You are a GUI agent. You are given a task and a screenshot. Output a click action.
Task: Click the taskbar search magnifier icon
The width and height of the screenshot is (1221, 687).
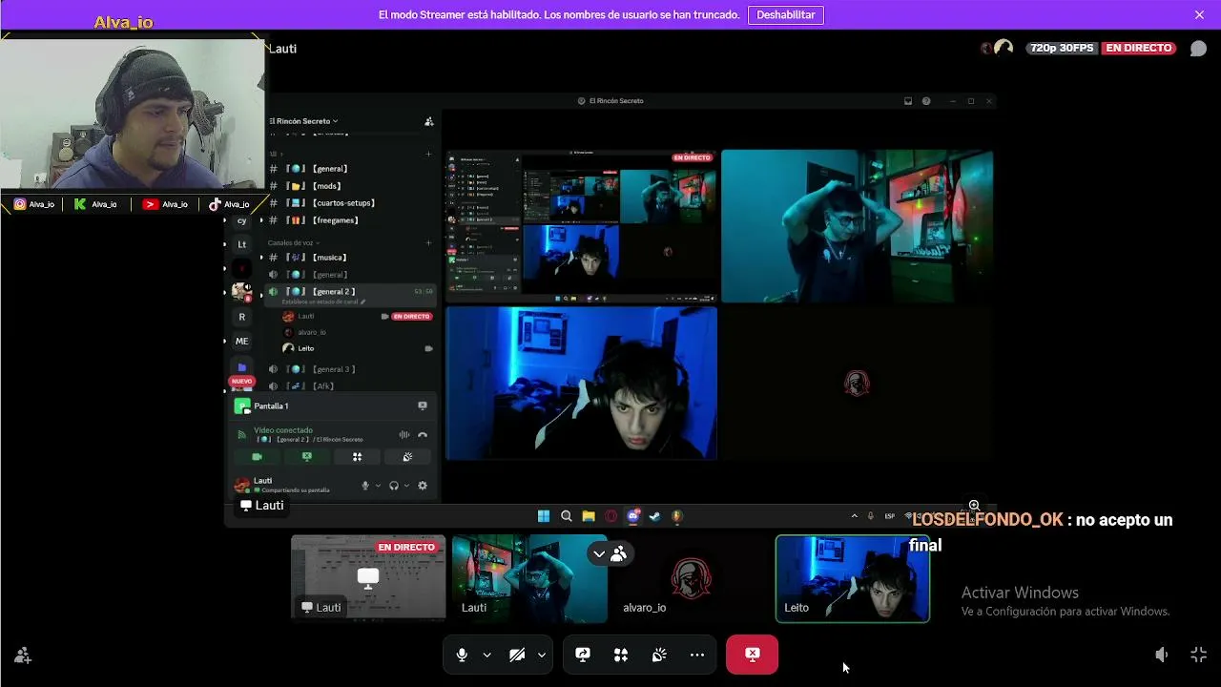(x=567, y=516)
